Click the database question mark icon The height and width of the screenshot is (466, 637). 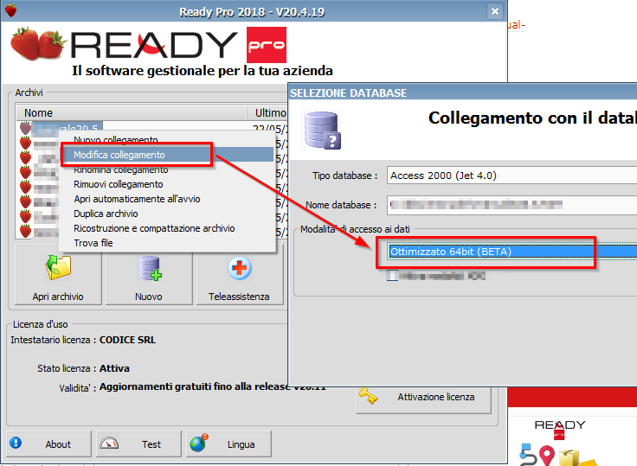pos(323,131)
